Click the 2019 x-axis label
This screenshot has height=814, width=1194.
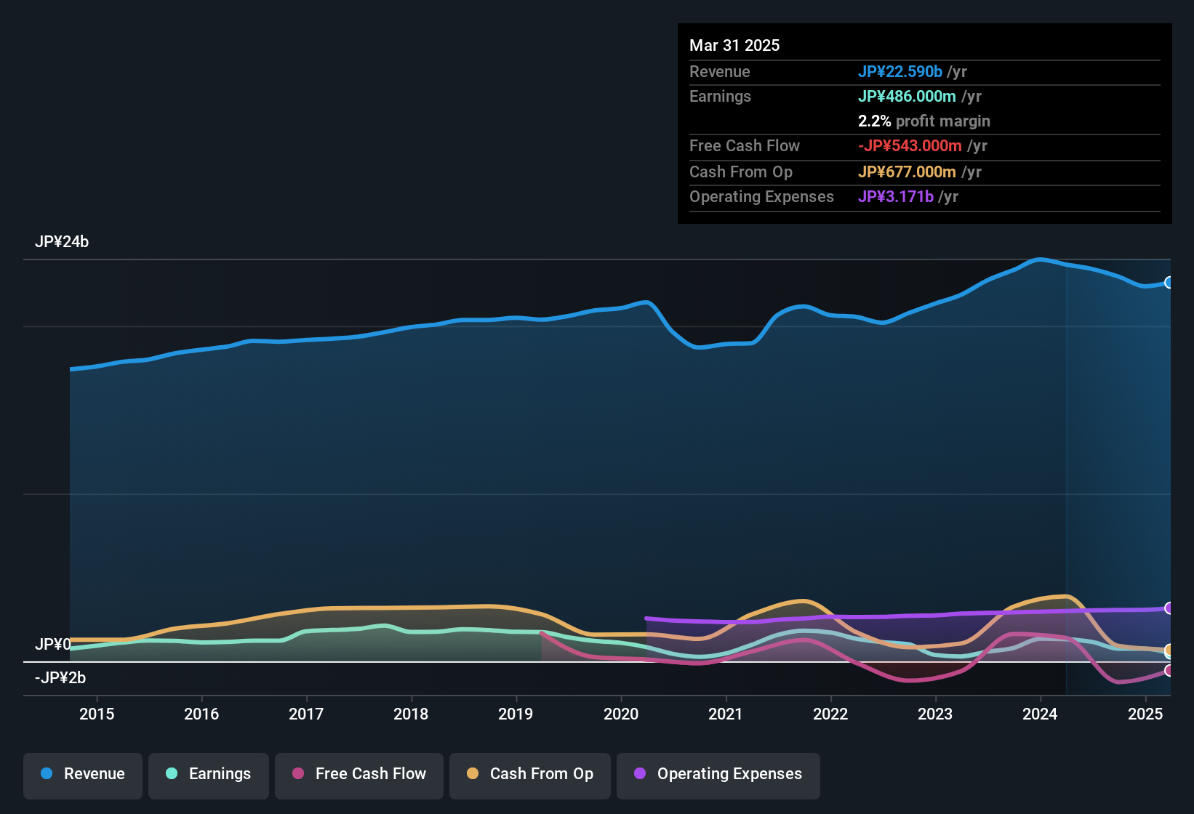(516, 714)
